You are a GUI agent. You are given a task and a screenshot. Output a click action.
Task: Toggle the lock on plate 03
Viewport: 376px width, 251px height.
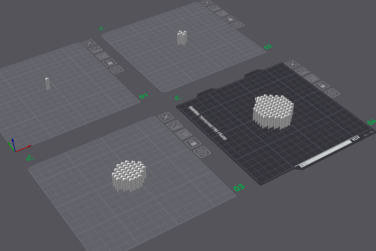[193, 143]
